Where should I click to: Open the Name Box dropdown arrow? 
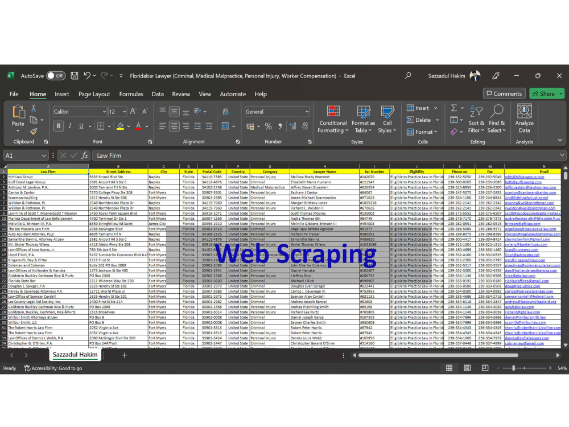point(44,155)
